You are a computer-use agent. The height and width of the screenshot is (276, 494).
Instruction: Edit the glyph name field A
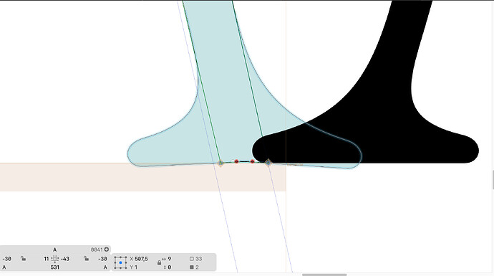(55, 249)
